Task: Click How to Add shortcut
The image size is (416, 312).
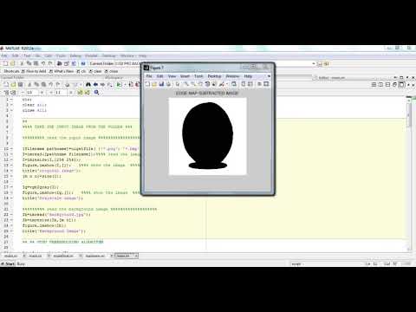Action: click(x=34, y=71)
